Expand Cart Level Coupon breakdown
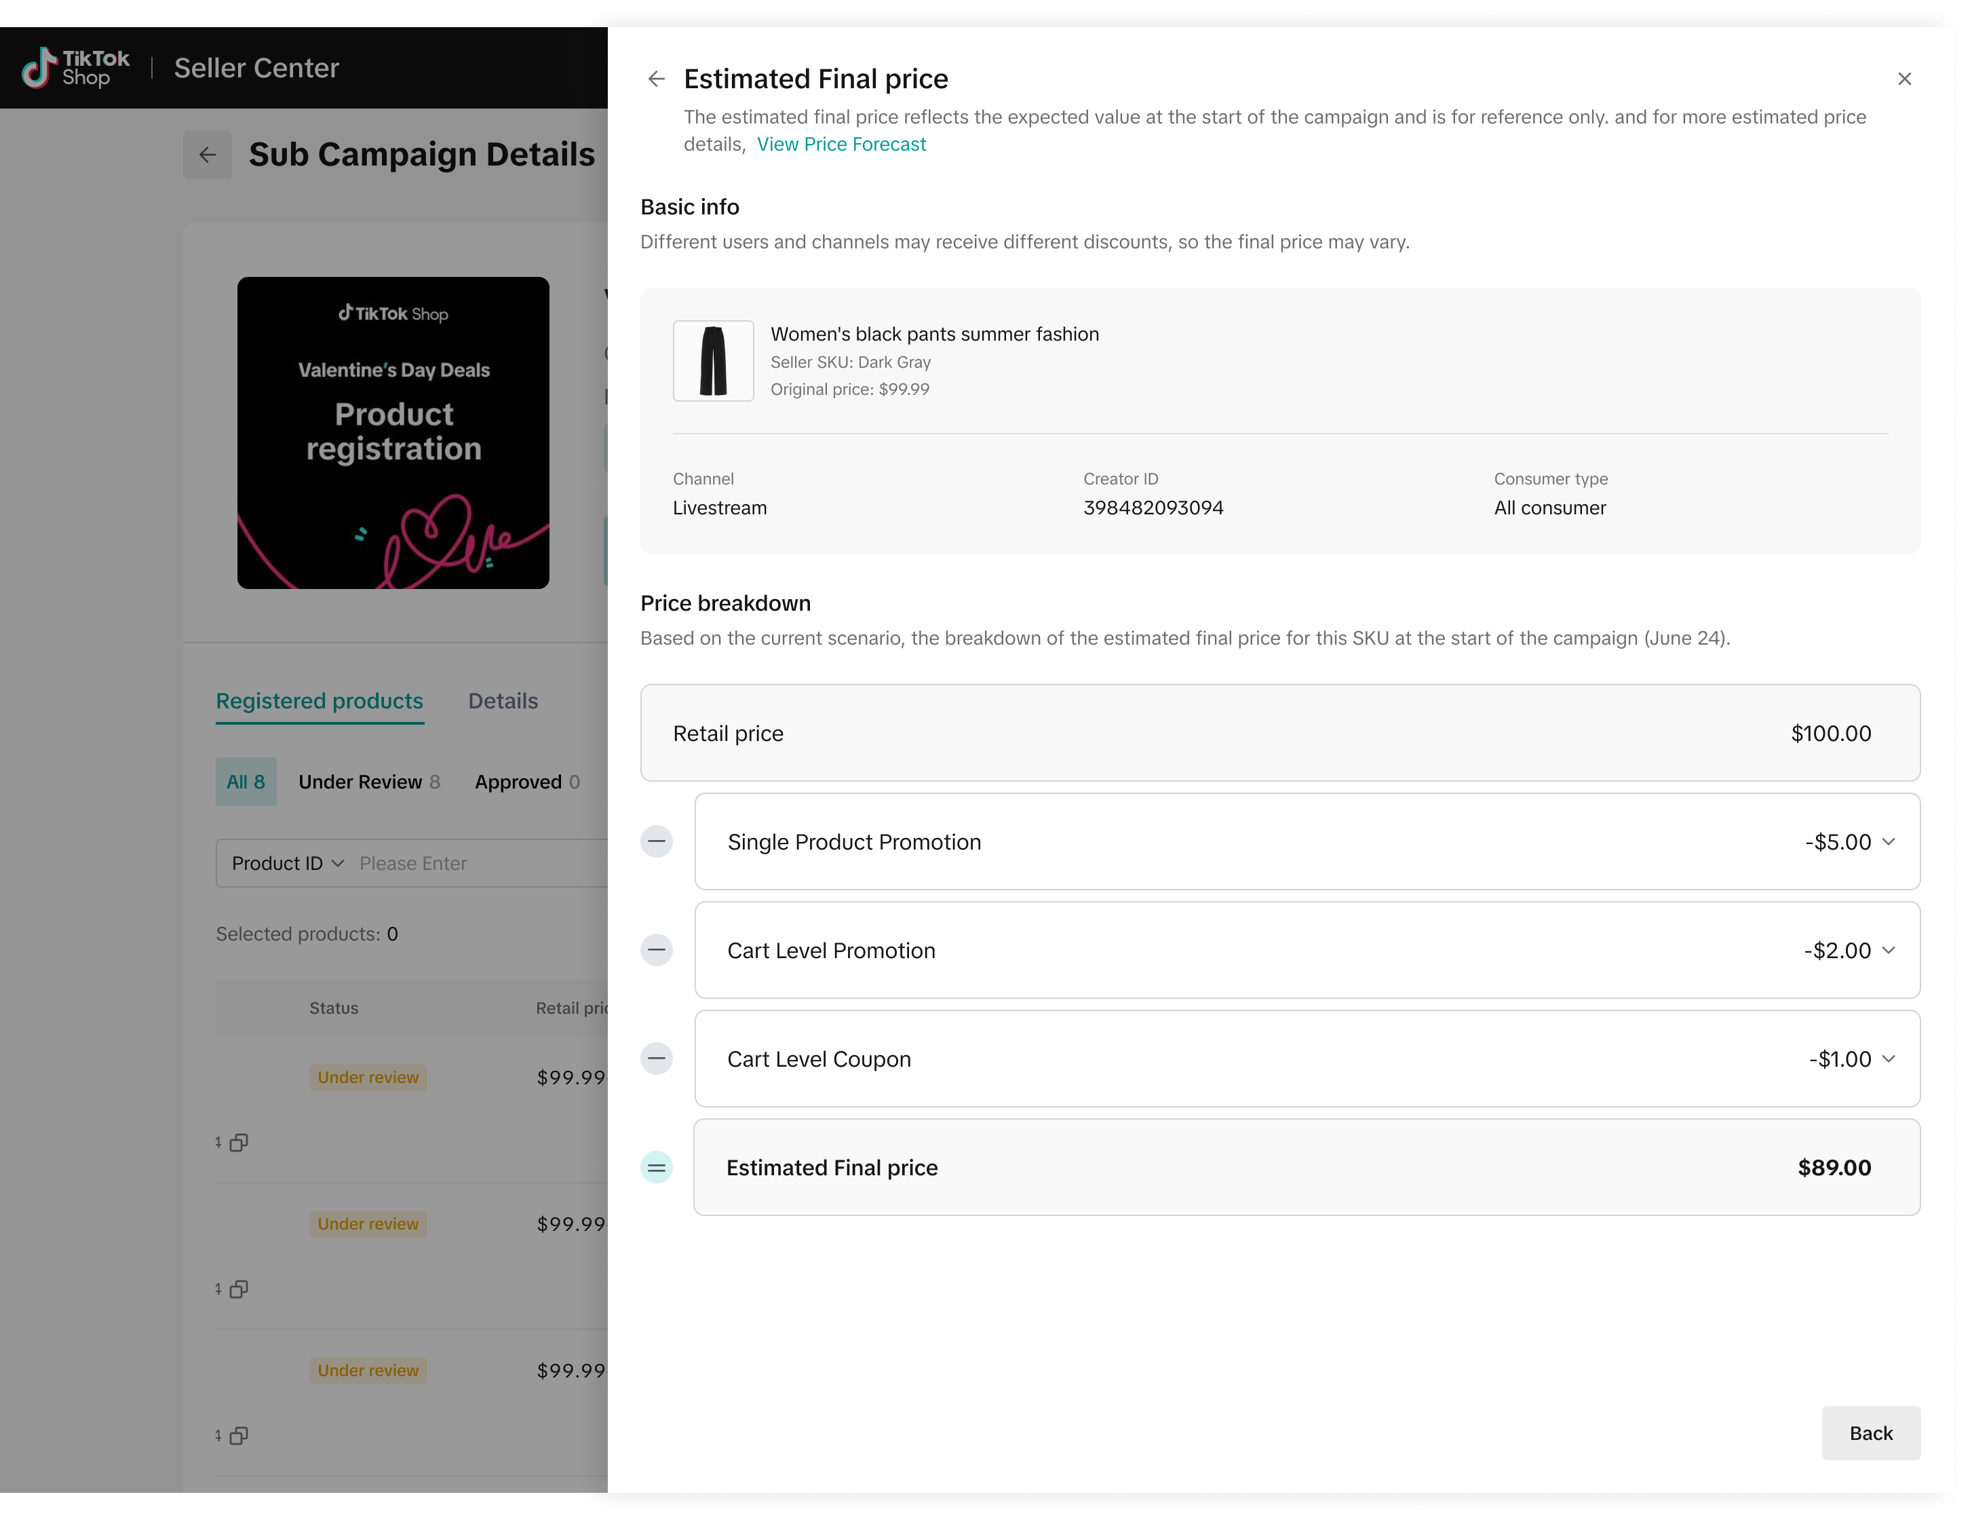The width and height of the screenshot is (1970, 1520). (x=1889, y=1058)
